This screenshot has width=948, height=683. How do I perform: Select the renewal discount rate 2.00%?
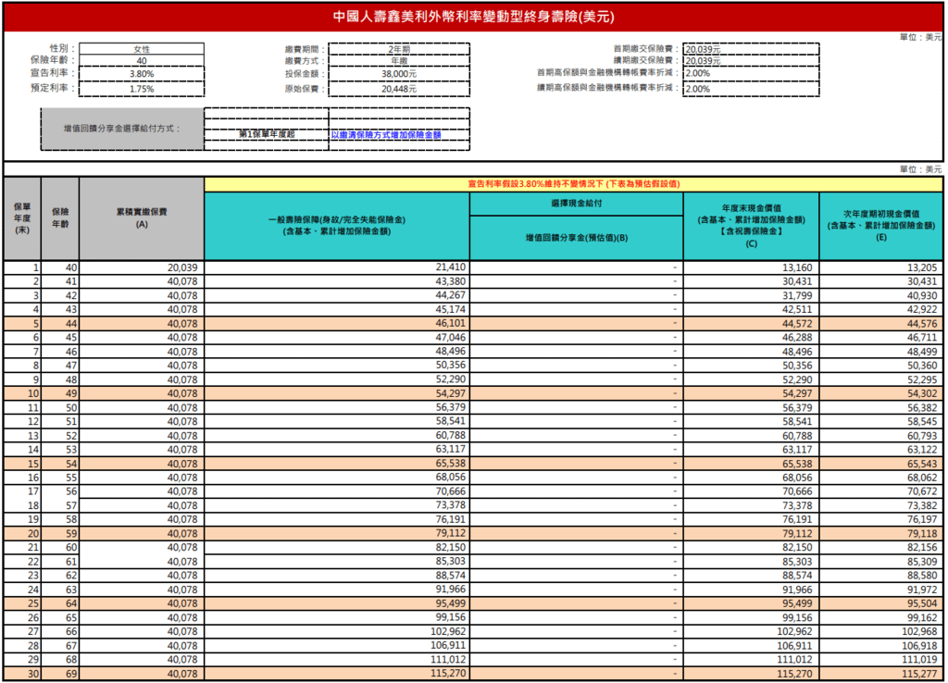tap(751, 89)
